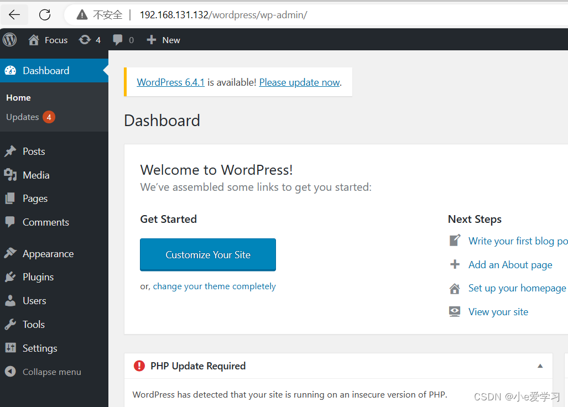
Task: Open the Updates submenu item
Action: (x=23, y=117)
